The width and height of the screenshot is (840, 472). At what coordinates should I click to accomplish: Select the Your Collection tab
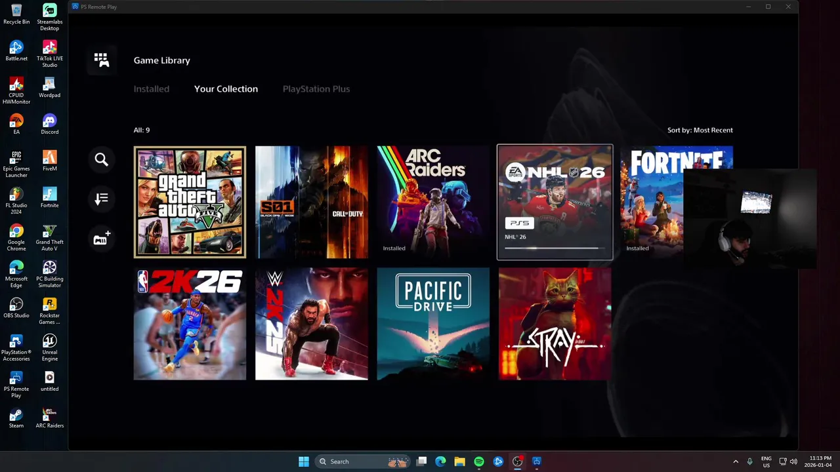pos(226,89)
